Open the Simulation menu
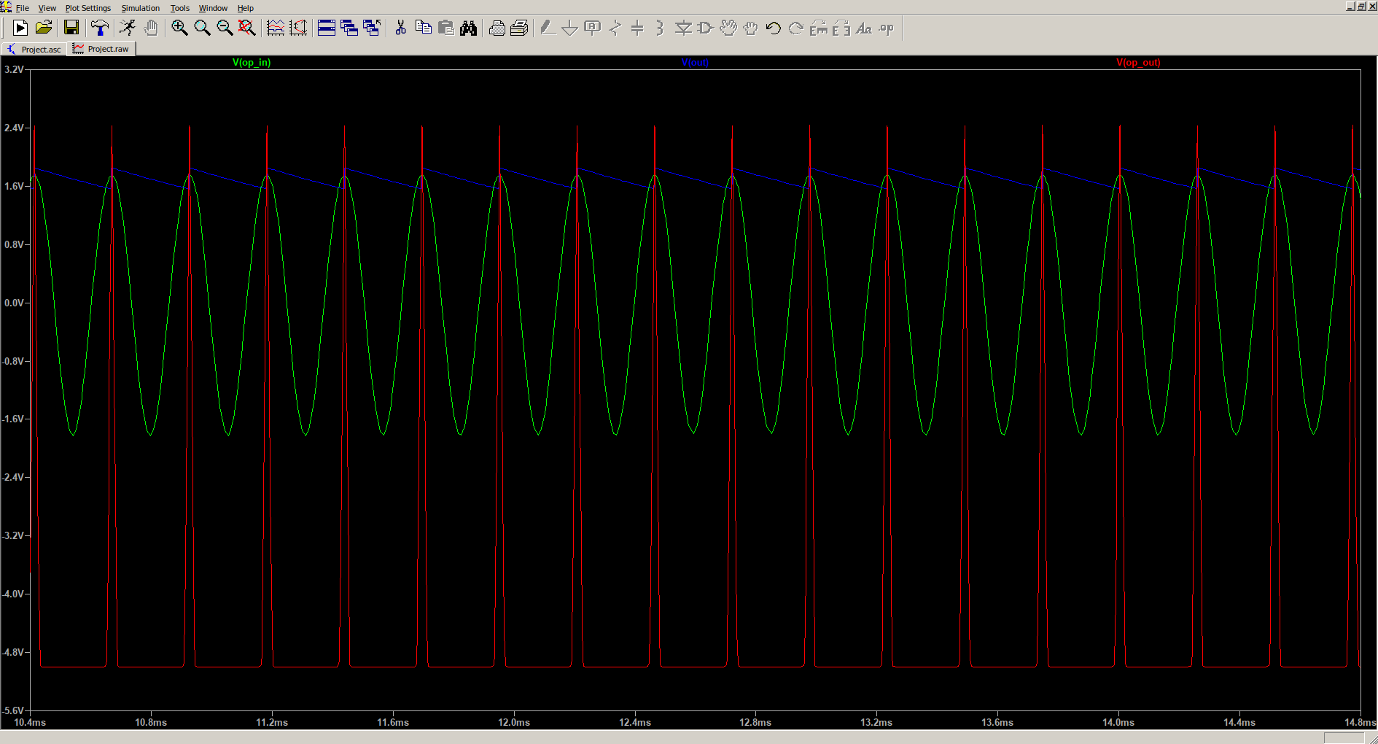The width and height of the screenshot is (1378, 744). (x=140, y=8)
